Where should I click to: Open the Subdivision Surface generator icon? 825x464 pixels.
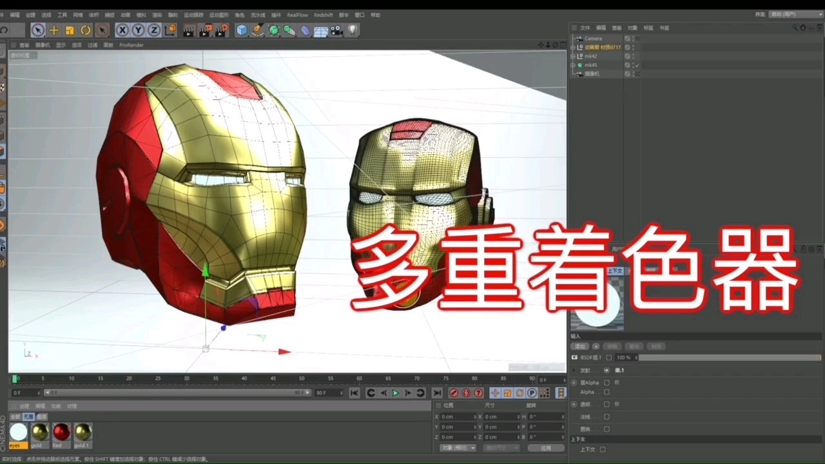(274, 30)
